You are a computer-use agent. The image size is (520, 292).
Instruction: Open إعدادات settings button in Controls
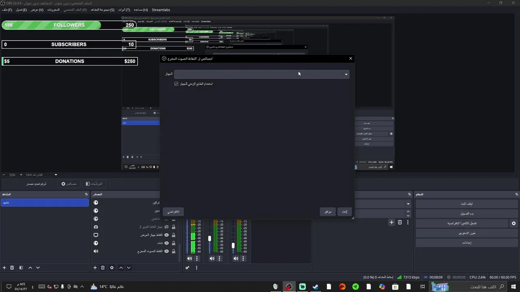pos(466,243)
